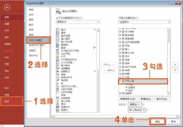Image resolution: width=183 pixels, height=127 pixels.
Task: Select the 插入文本框 command icon
Action: point(58,42)
